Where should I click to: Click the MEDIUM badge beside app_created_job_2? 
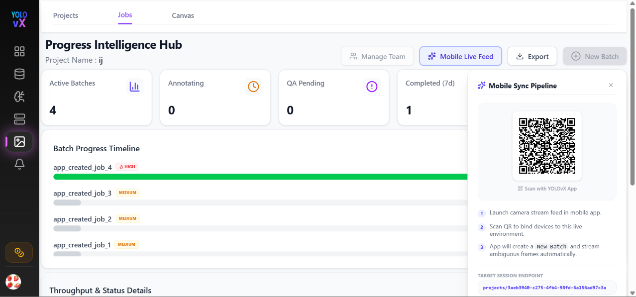coord(127,218)
